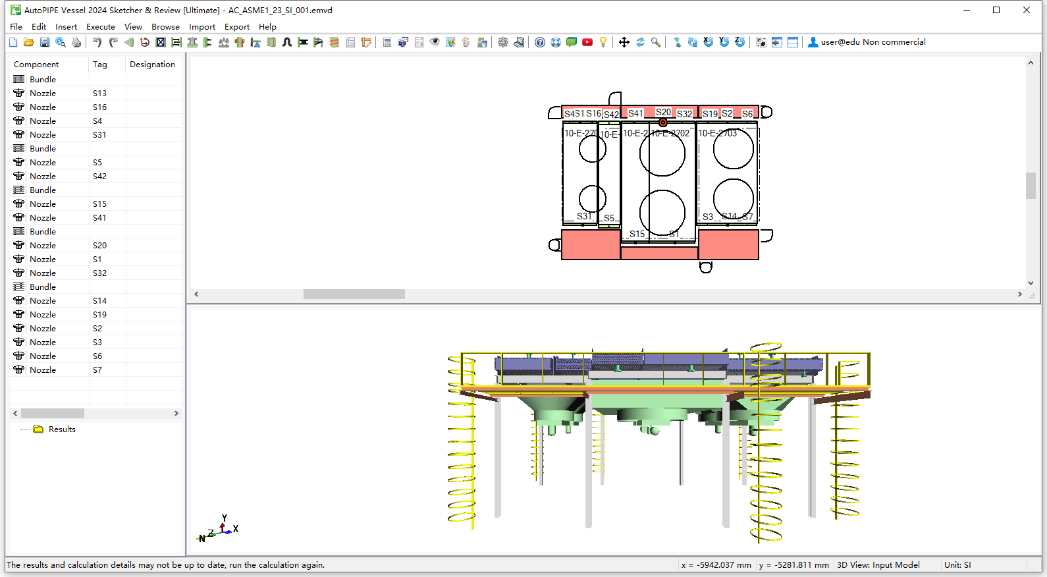Open the View menu
This screenshot has height=577, width=1047.
pos(133,27)
